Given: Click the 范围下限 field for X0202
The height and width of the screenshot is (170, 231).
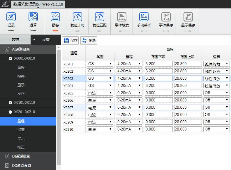Looking at the screenshot, I should (158, 71).
